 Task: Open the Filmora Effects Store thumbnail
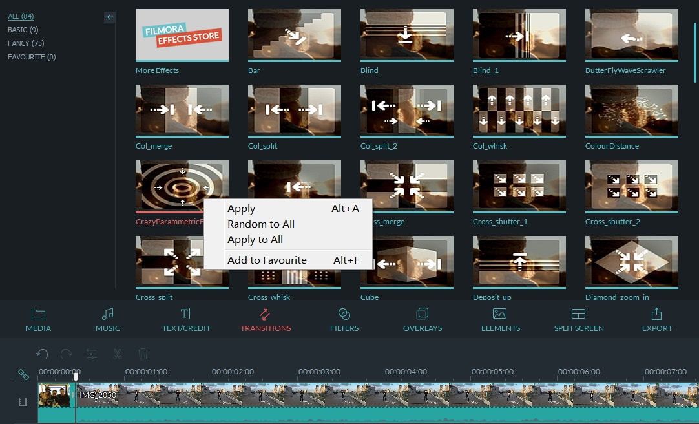(x=182, y=35)
